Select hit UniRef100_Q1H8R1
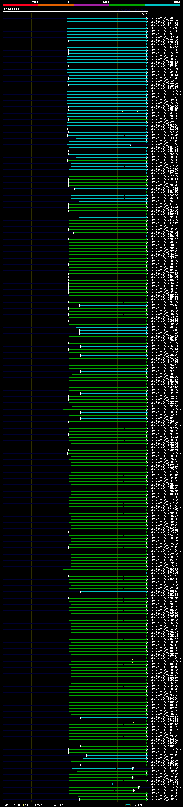 (x=164, y=60)
